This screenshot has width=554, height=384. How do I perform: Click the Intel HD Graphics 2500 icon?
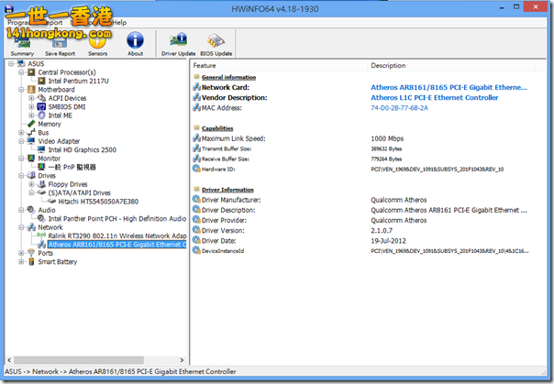click(41, 149)
